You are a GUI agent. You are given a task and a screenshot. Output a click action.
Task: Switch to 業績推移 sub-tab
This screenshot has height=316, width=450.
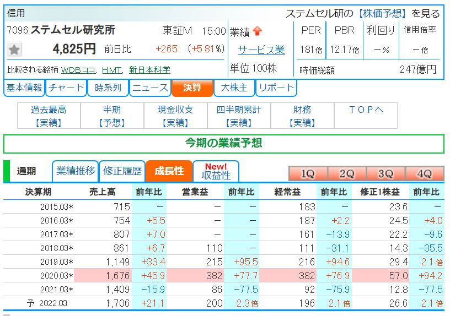[x=76, y=171]
